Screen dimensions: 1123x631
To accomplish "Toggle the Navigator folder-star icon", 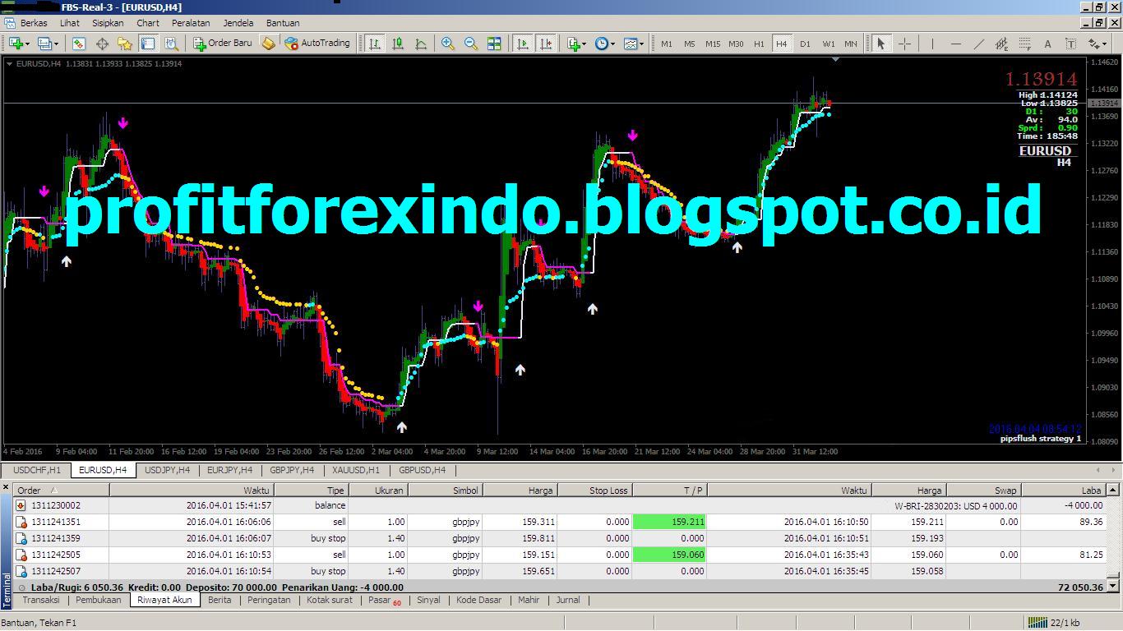I will tap(125, 44).
